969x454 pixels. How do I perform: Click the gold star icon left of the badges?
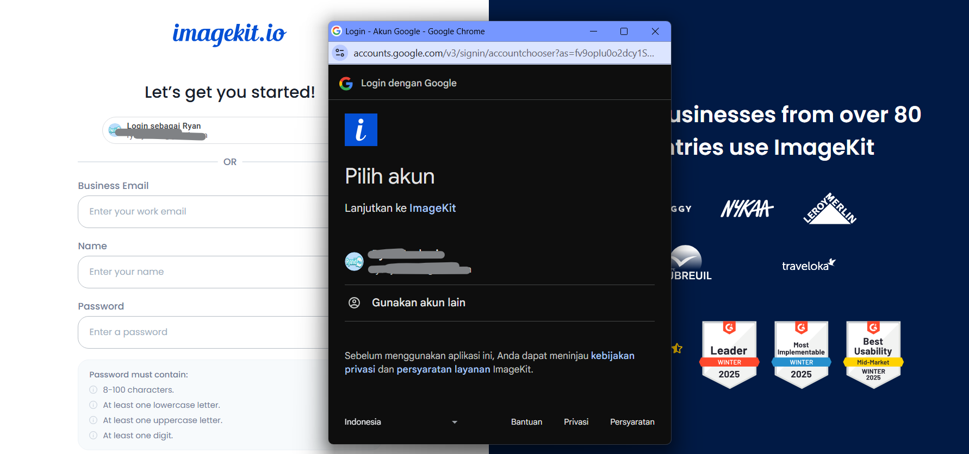click(x=677, y=348)
